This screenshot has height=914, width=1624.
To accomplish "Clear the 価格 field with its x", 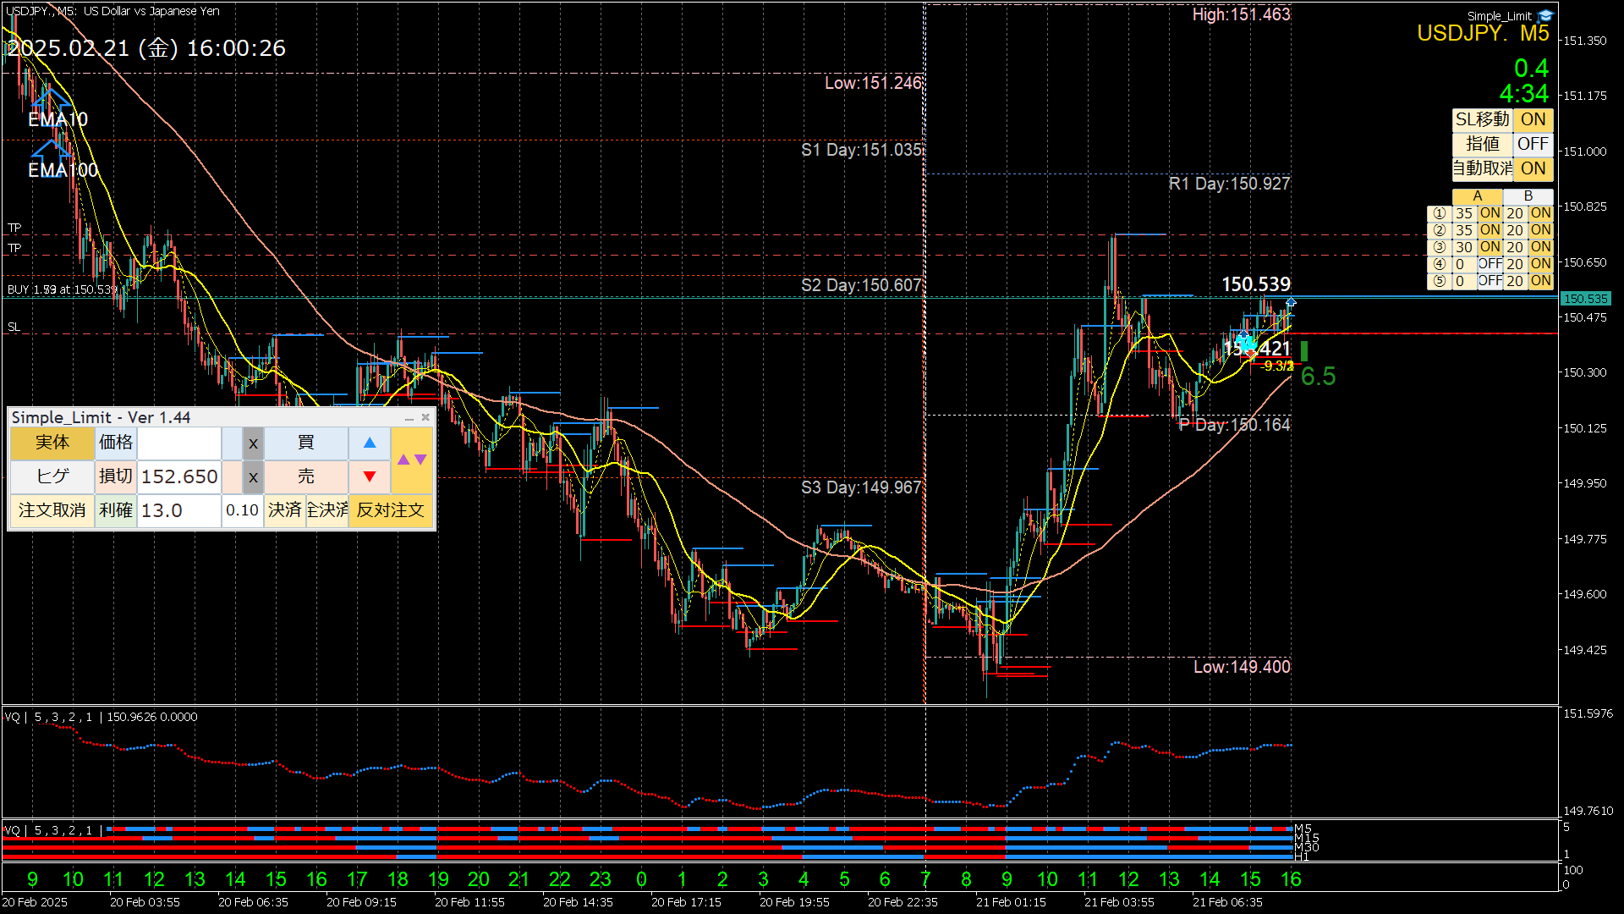I will 253,443.
